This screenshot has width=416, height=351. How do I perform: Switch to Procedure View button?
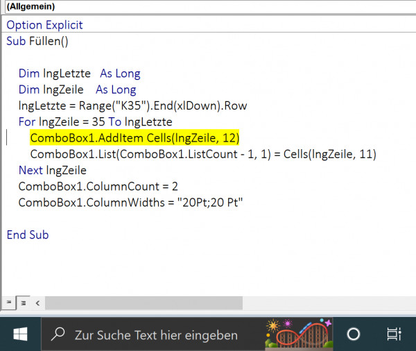[9, 302]
